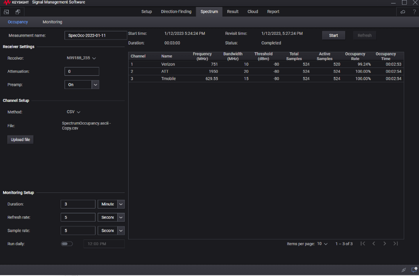Viewport: 419px width, 276px height.
Task: Select the ATT channel name cell
Action: pyautogui.click(x=165, y=71)
